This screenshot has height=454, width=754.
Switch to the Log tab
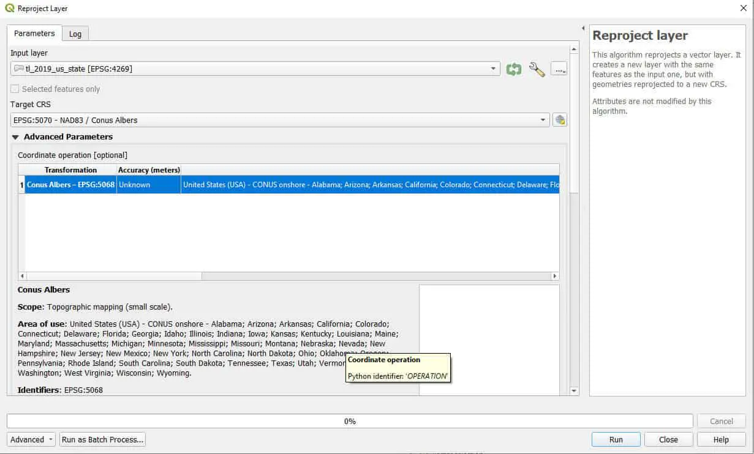[x=75, y=34]
